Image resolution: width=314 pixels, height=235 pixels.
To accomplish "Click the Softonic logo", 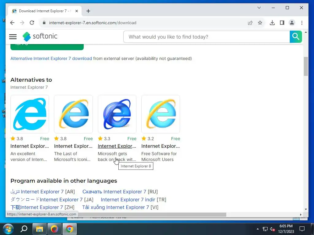I will pyautogui.click(x=40, y=36).
